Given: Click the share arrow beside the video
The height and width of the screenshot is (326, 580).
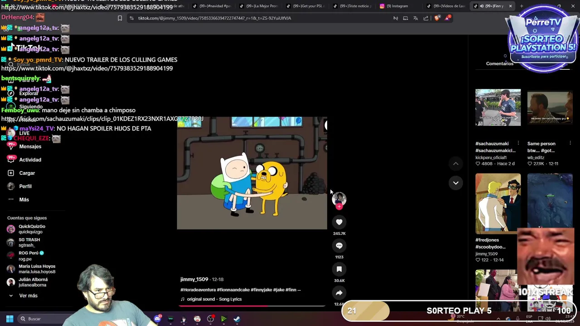Looking at the screenshot, I should click(339, 292).
